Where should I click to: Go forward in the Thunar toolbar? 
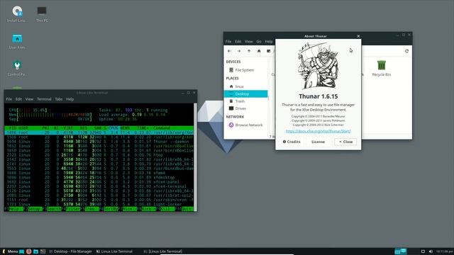pyautogui.click(x=239, y=51)
